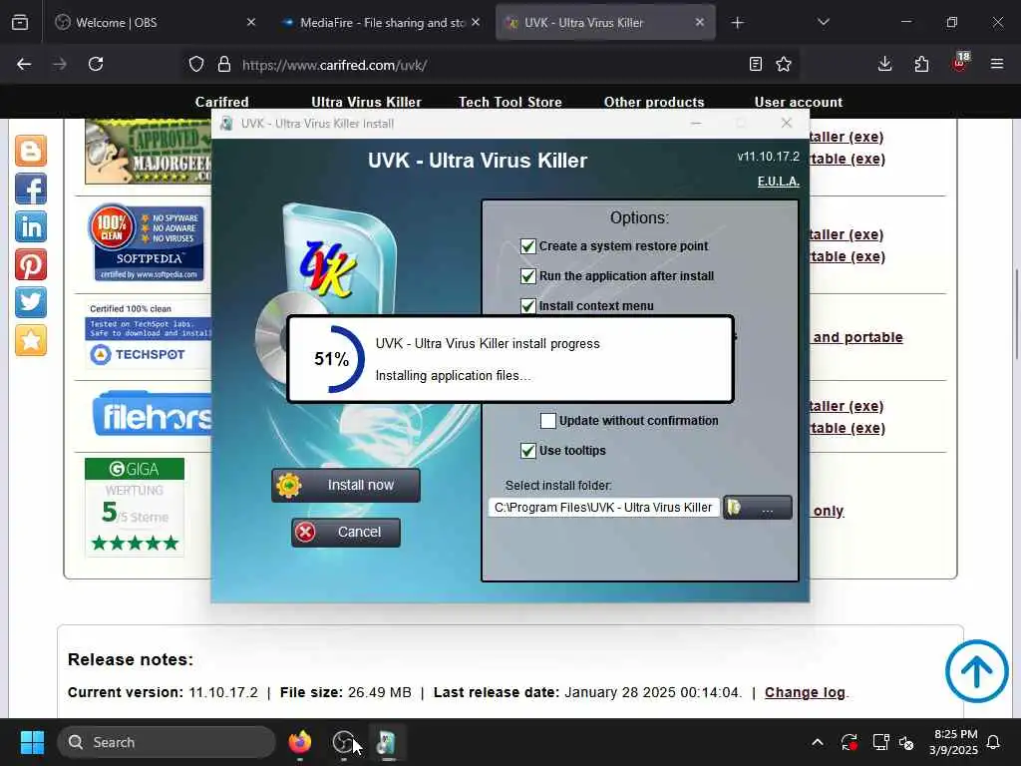Show hidden system tray icons
Viewport: 1021px width, 766px height.
(x=818, y=742)
